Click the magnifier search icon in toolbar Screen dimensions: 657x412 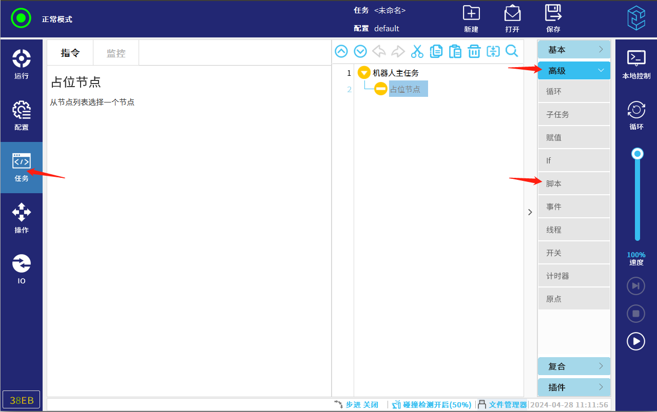[x=512, y=51]
